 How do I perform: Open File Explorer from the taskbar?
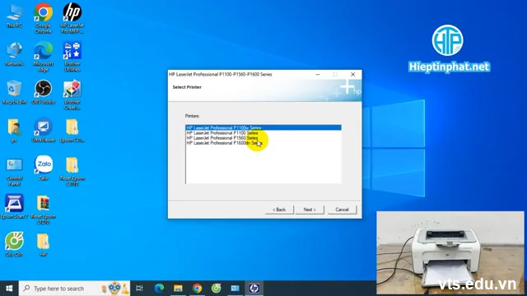pyautogui.click(x=178, y=289)
